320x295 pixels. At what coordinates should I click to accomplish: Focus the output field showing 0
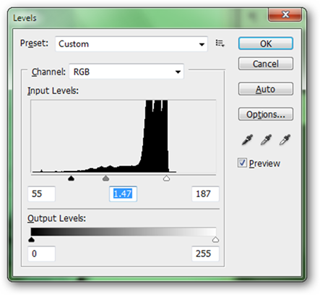pos(41,254)
